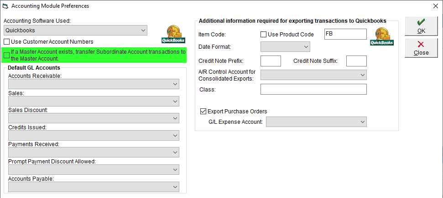Click the Accounting Module Preferences title bar icon
Image resolution: width=443 pixels, height=198 pixels.
[5, 6]
